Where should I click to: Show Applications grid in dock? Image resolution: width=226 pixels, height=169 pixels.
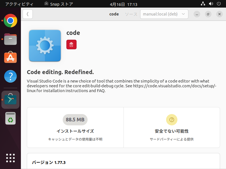10,158
